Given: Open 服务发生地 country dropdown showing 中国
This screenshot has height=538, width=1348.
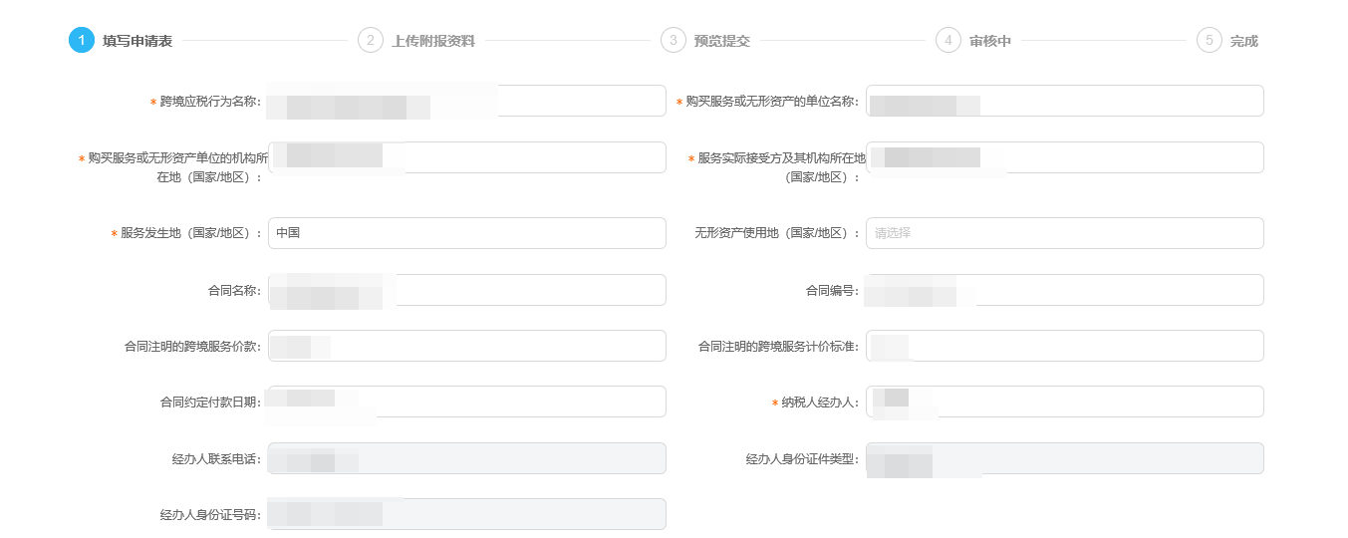Looking at the screenshot, I should [x=466, y=233].
